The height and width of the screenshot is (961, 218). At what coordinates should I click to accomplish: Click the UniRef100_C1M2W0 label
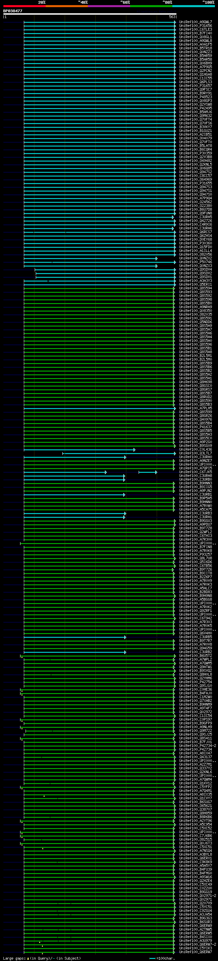pos(196,697)
